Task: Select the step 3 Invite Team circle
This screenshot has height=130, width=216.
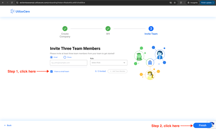Action: [x=151, y=28]
